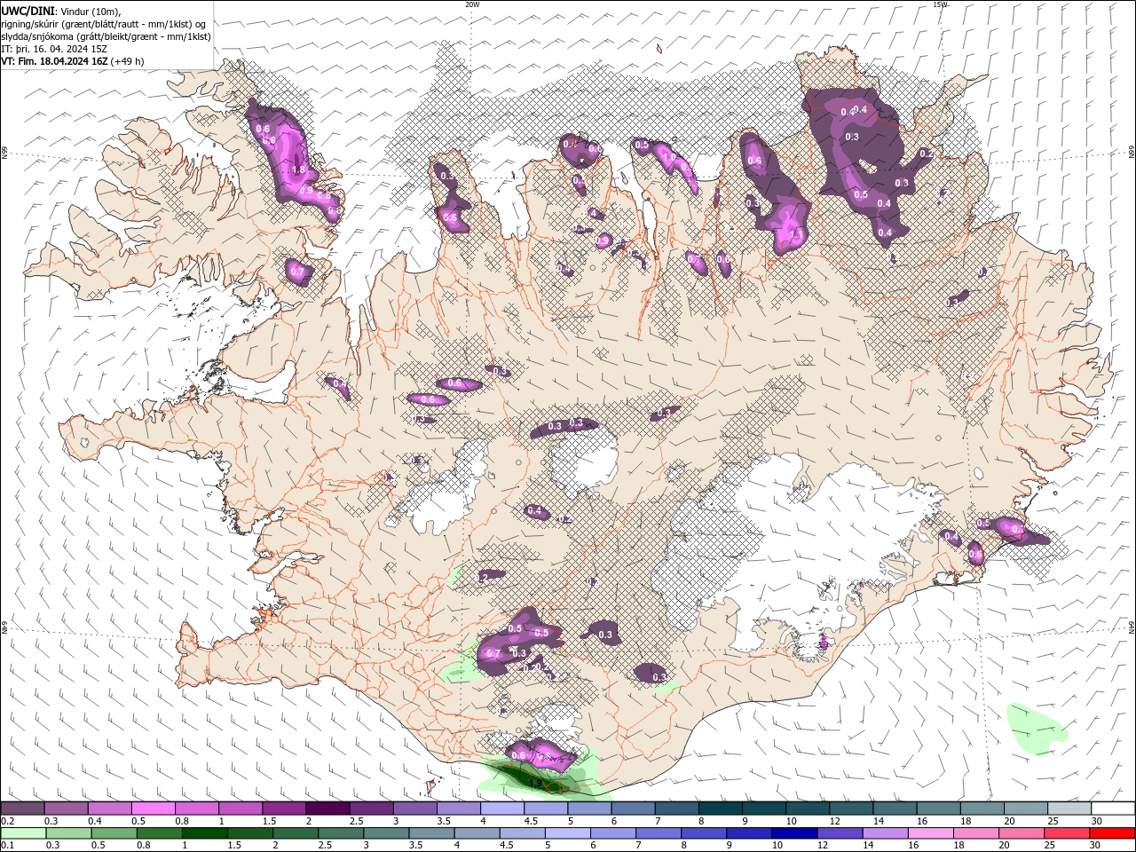Select pink rain swatch between 18 and 20

pyautogui.click(x=974, y=833)
